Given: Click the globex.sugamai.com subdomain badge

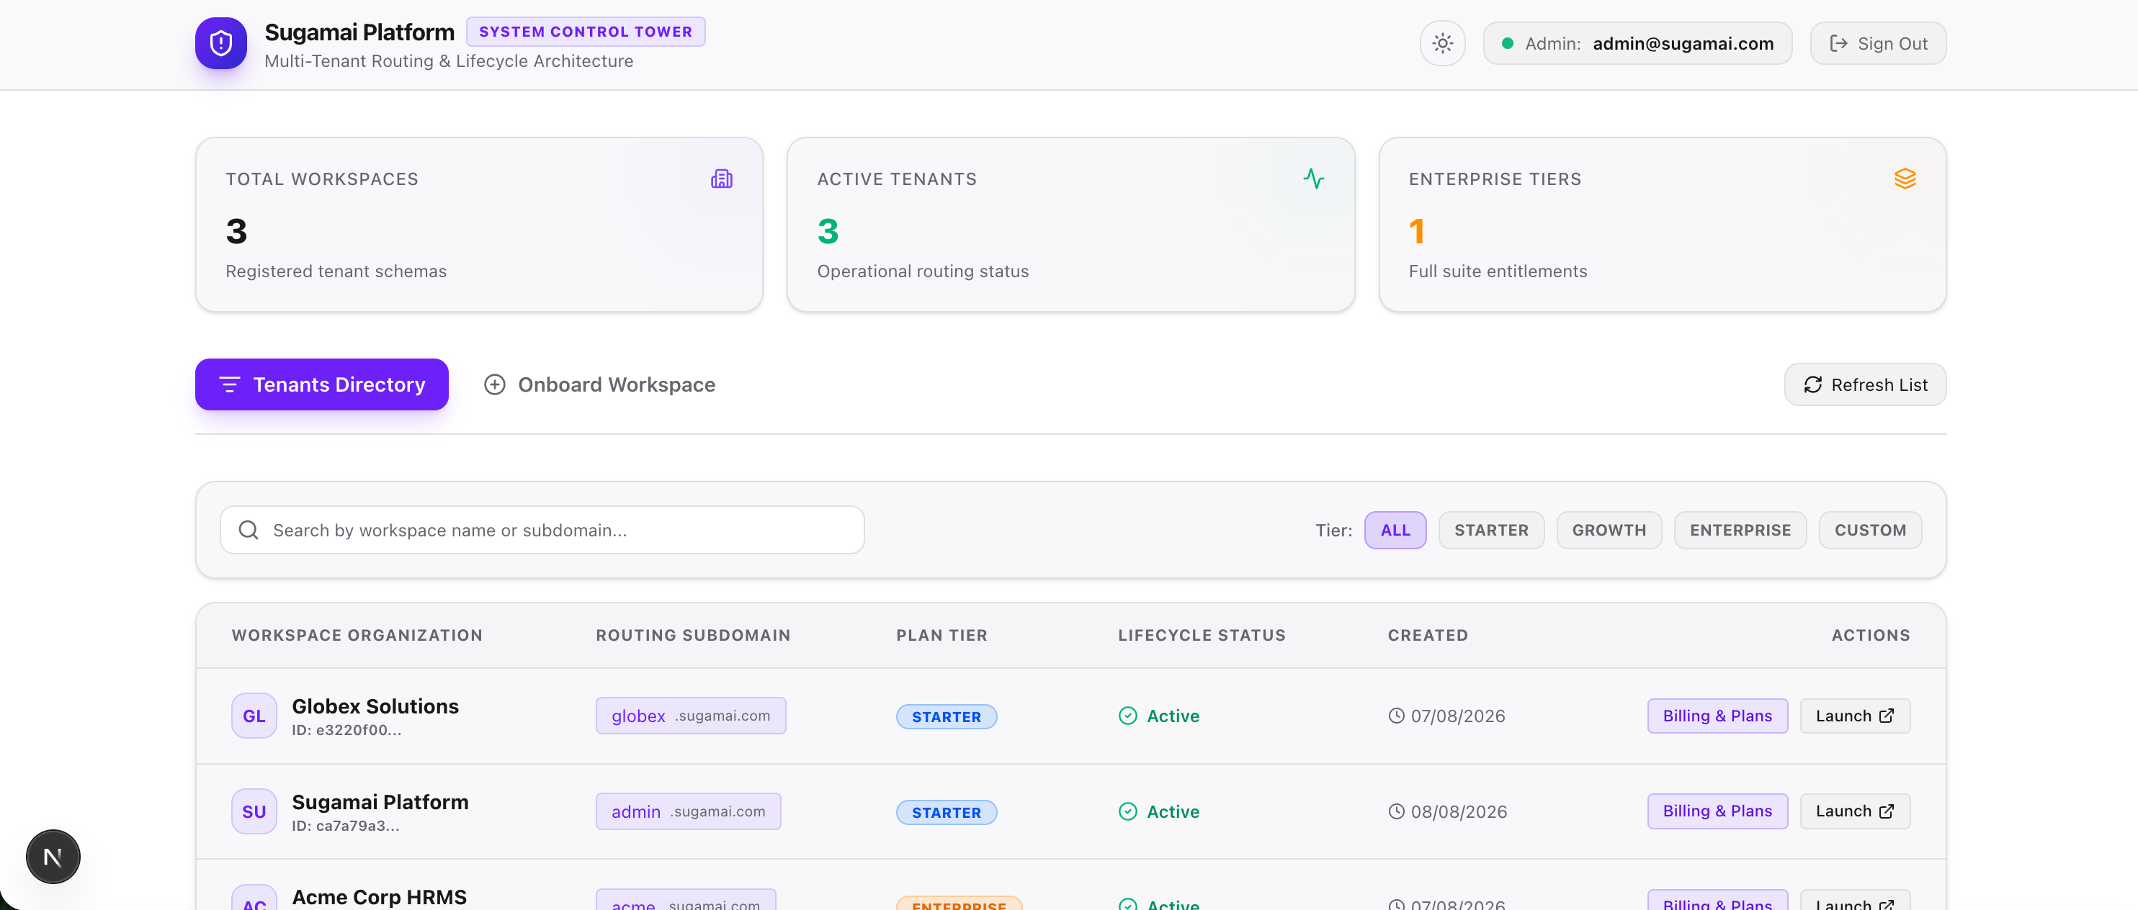Looking at the screenshot, I should pyautogui.click(x=691, y=716).
